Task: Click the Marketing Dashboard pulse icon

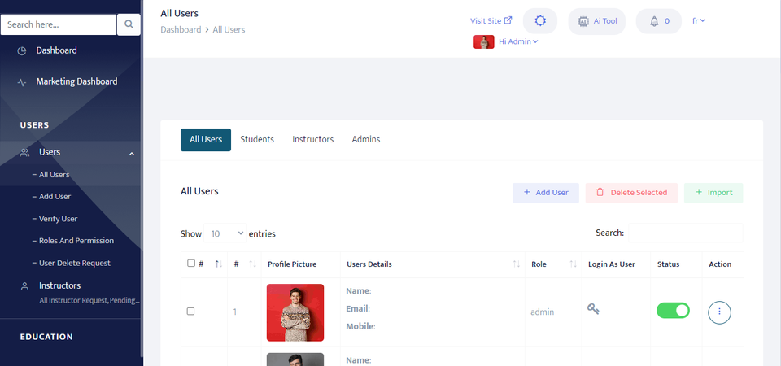Action: coord(21,82)
